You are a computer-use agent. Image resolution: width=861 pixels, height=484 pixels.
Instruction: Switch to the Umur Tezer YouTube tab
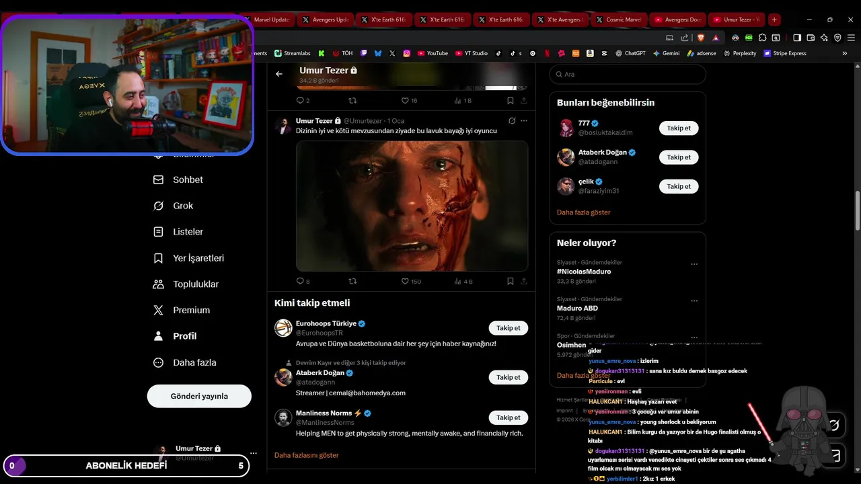point(737,19)
